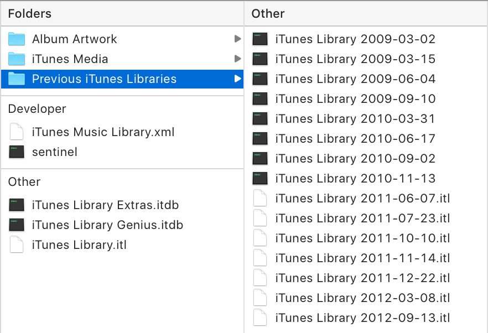Click the iTunes Media folder icon
488x333 pixels.
point(17,59)
